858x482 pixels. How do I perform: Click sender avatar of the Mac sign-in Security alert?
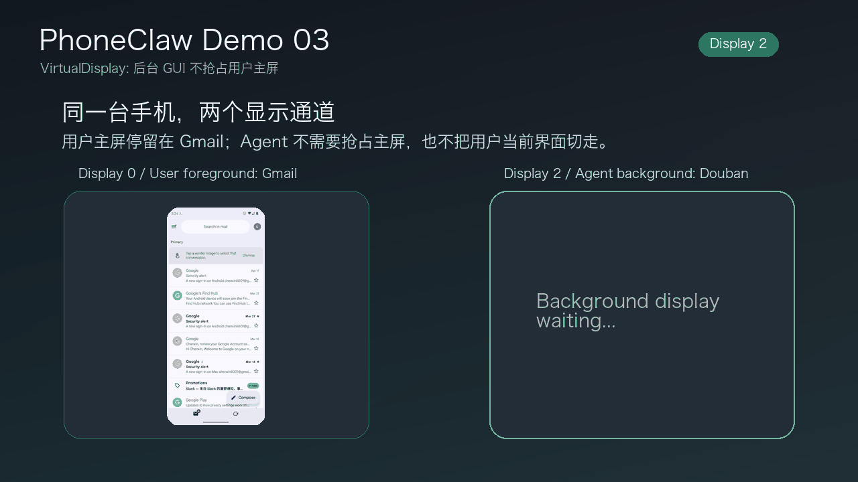coord(177,364)
